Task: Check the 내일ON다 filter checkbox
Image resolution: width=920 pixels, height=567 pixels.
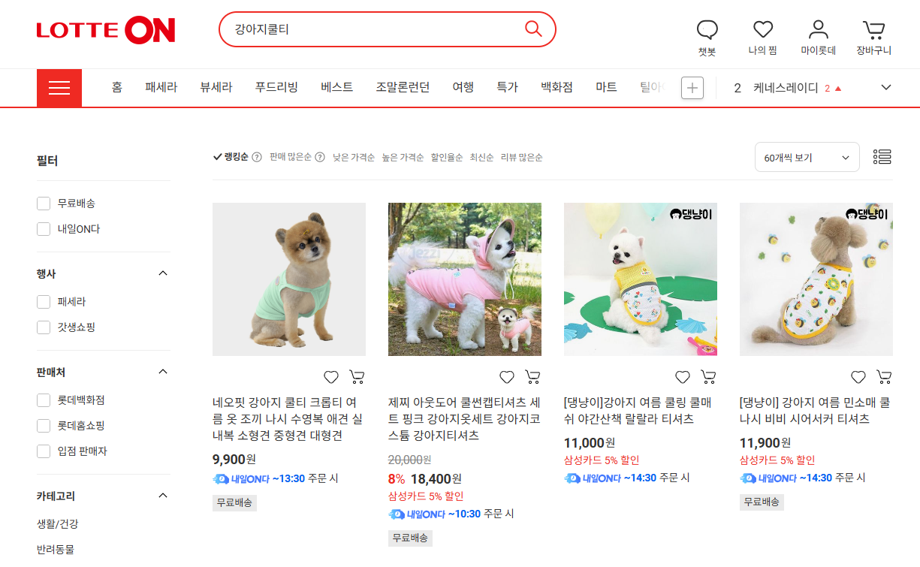Action: click(43, 229)
